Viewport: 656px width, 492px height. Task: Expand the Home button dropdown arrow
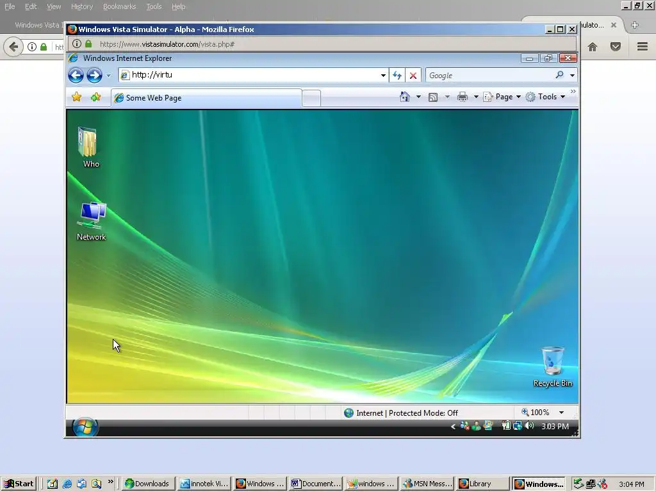(418, 97)
